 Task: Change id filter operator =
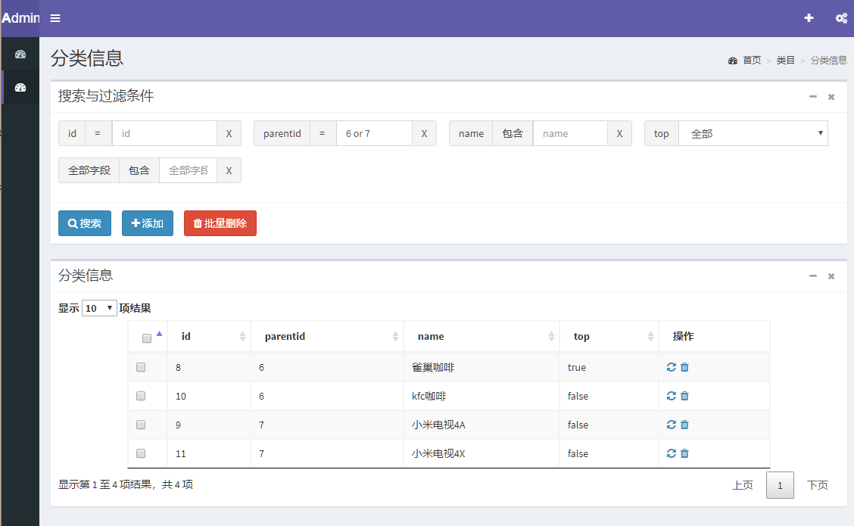(98, 133)
